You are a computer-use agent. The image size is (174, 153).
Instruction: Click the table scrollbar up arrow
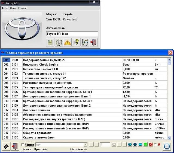[169, 60]
